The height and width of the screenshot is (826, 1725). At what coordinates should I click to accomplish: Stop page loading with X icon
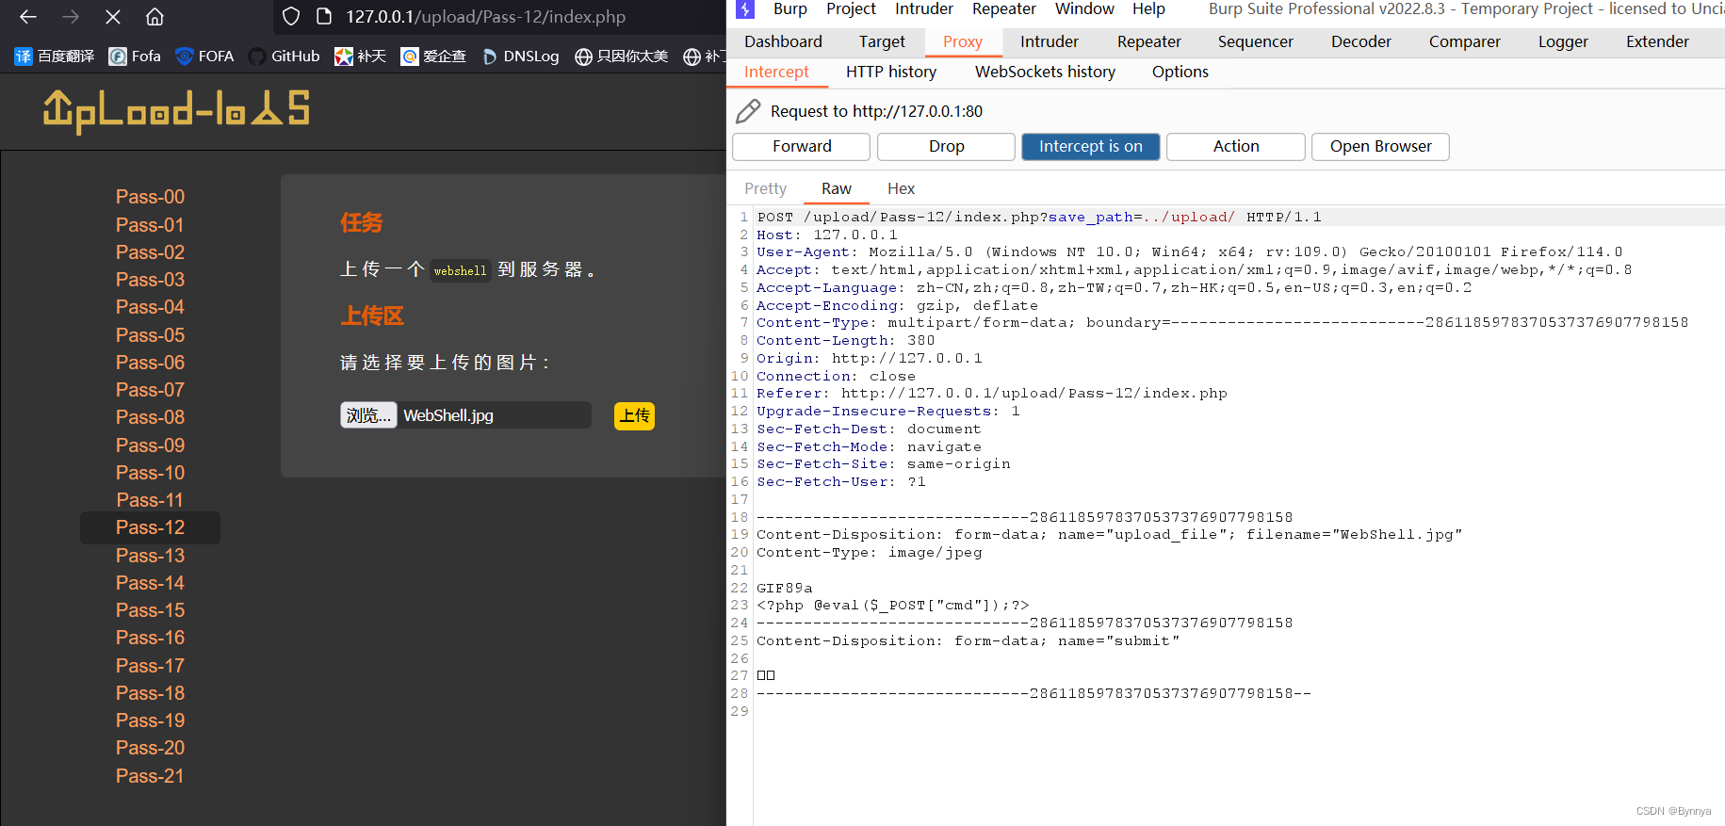coord(113,17)
